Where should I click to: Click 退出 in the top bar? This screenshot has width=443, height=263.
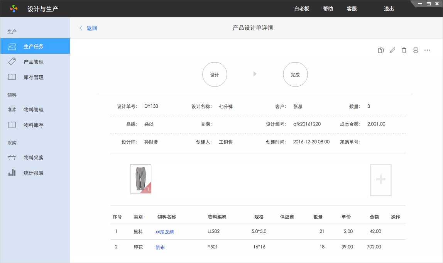click(389, 8)
